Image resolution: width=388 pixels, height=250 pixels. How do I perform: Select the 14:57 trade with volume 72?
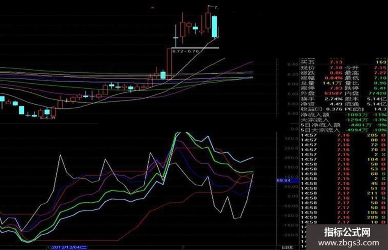tap(344, 145)
